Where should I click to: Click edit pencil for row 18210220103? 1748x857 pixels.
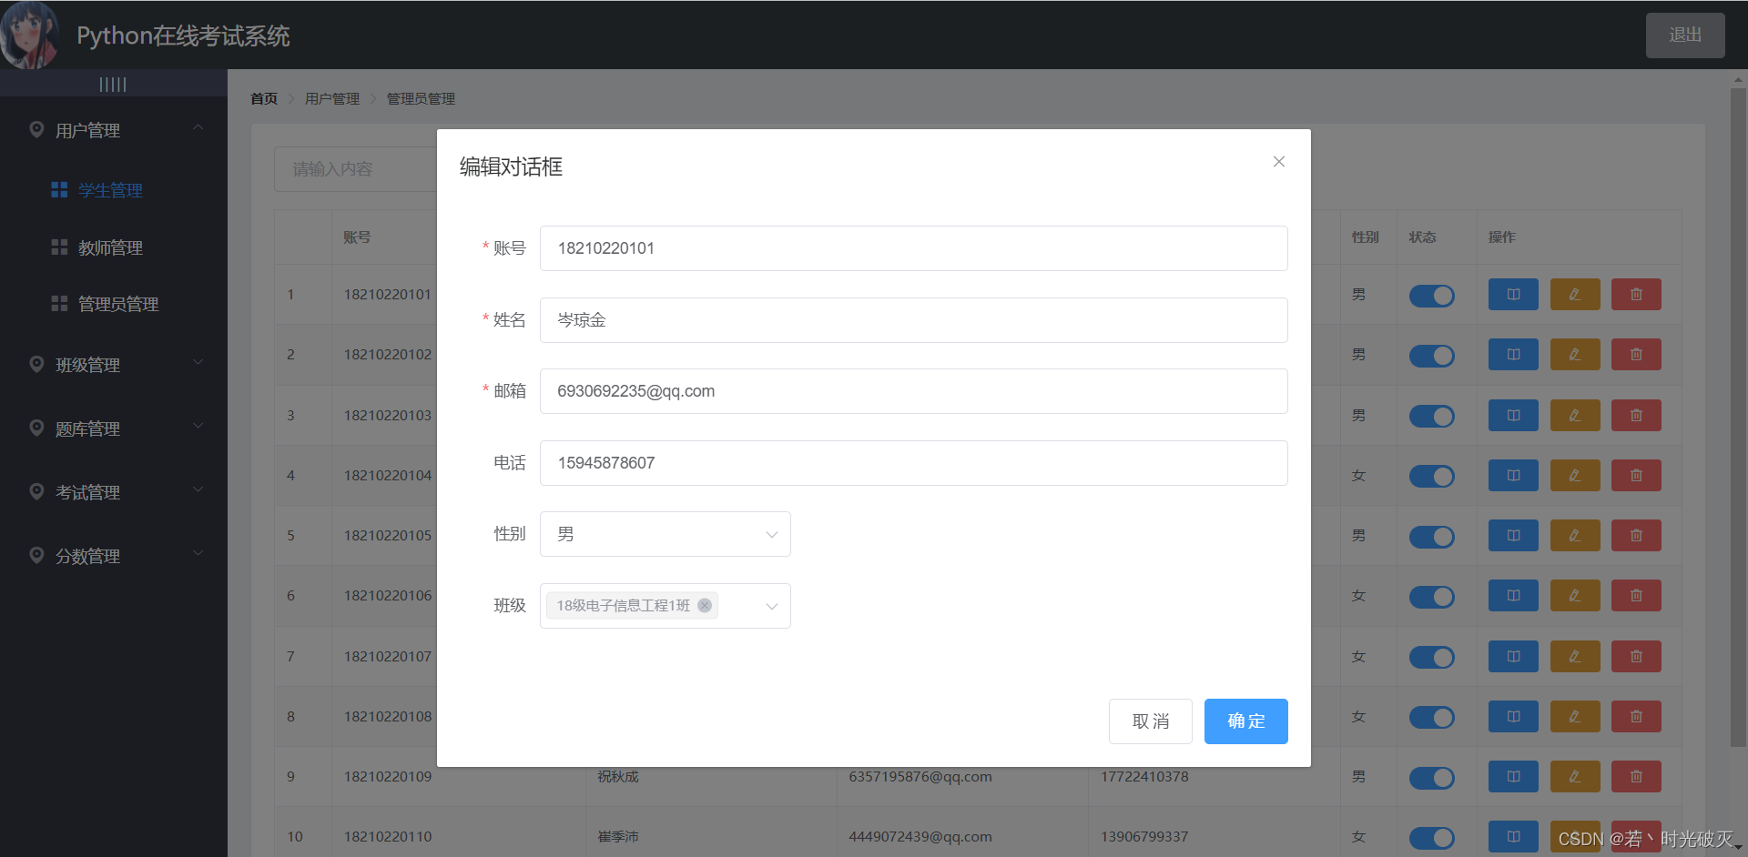coord(1575,416)
